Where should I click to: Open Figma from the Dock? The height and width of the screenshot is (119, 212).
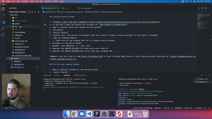[97, 114]
